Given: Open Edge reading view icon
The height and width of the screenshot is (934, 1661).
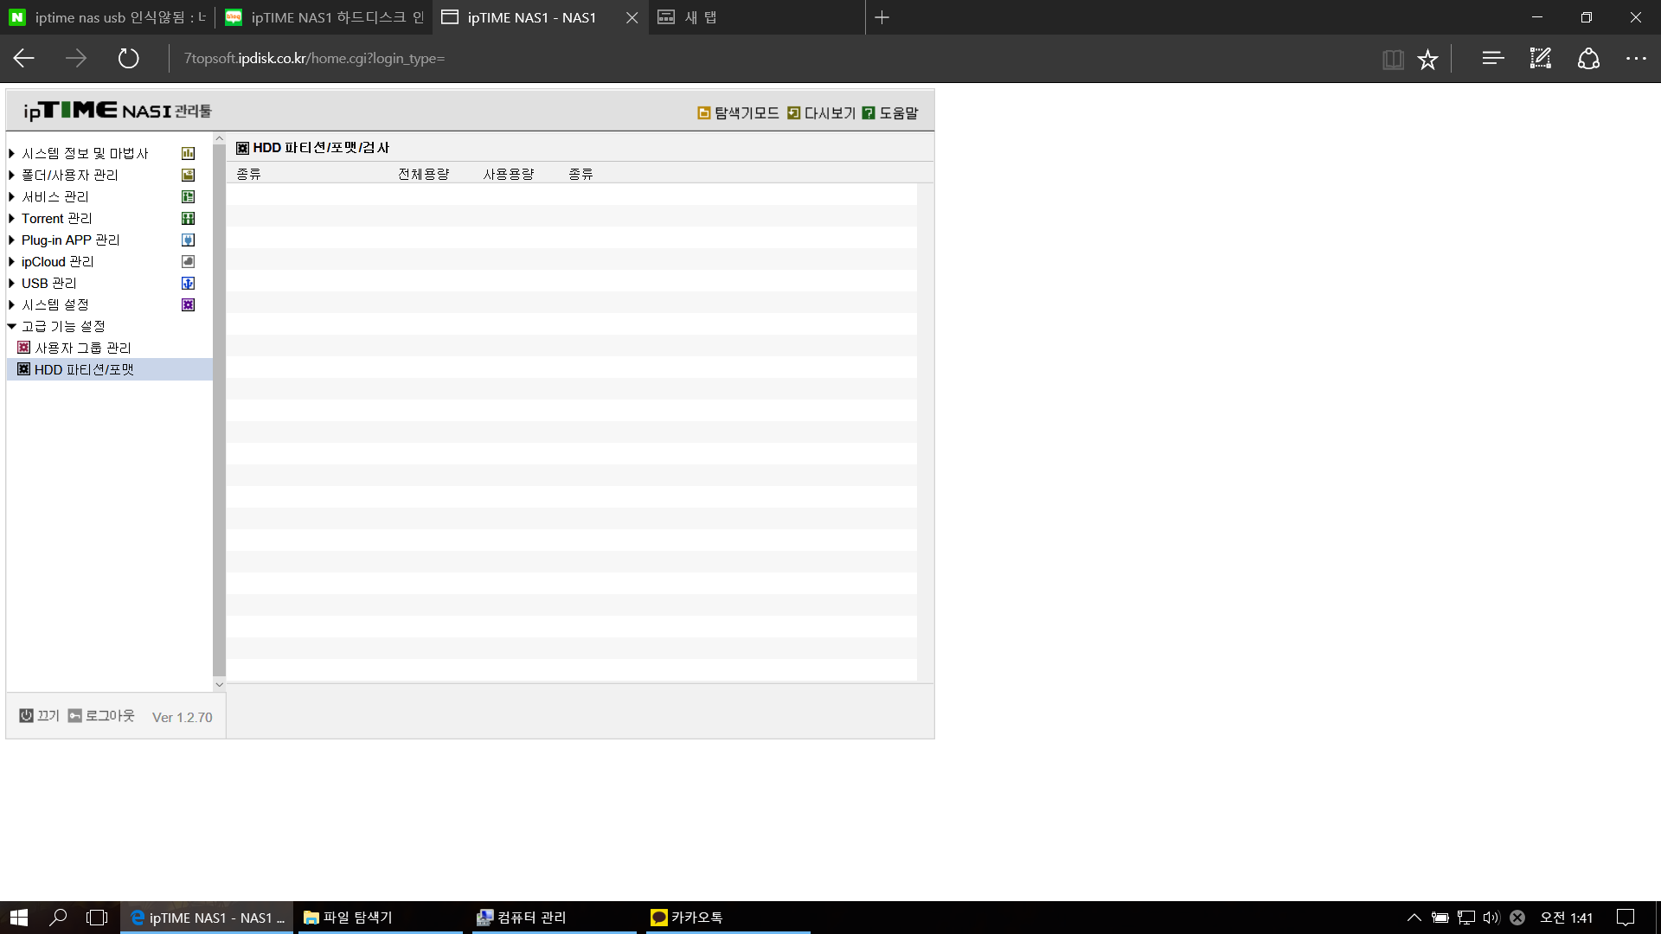Looking at the screenshot, I should click(1393, 59).
